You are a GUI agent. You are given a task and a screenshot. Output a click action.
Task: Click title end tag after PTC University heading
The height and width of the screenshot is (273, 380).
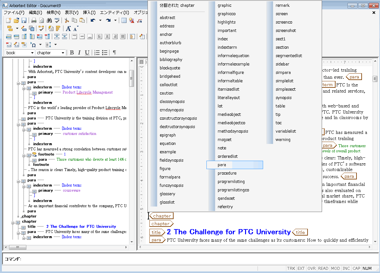coord(300,232)
